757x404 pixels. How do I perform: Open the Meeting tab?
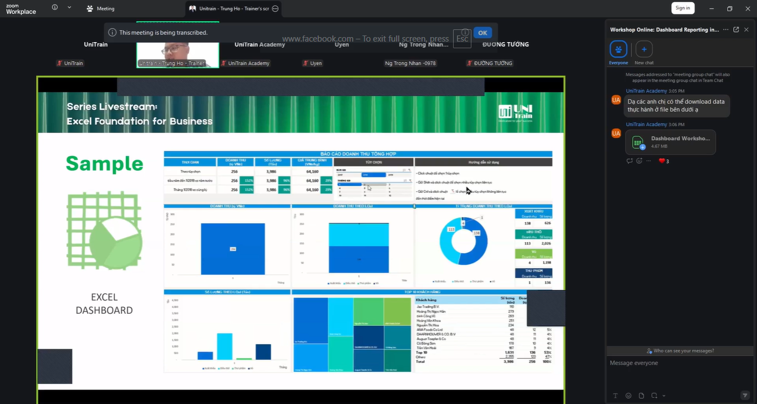[x=100, y=8]
